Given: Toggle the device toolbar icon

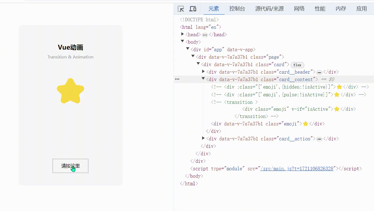Looking at the screenshot, I should point(193,9).
